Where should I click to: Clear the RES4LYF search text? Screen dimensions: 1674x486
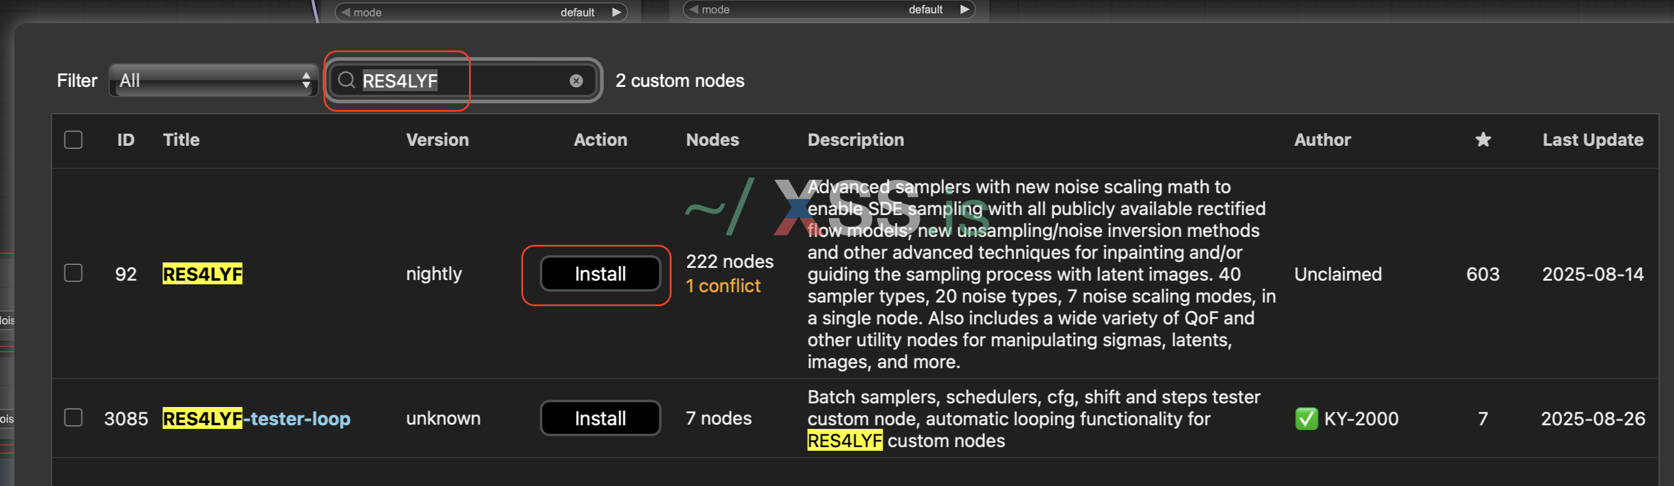(576, 80)
